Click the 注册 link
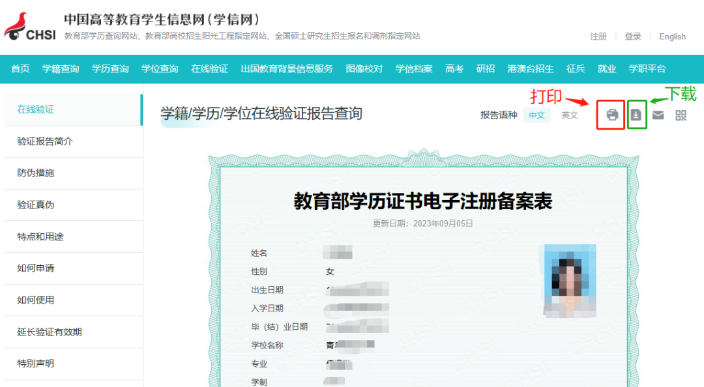This screenshot has height=387, width=704. 598,36
